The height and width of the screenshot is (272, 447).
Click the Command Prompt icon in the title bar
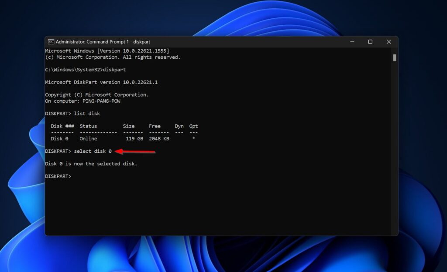click(51, 41)
